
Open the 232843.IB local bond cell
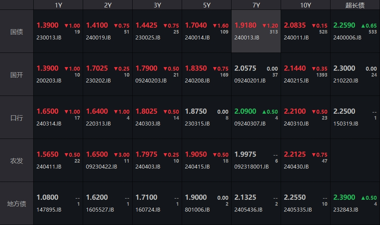pos(355,203)
